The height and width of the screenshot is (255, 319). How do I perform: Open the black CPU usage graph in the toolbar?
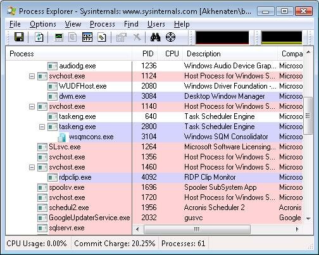pyautogui.click(x=222, y=38)
